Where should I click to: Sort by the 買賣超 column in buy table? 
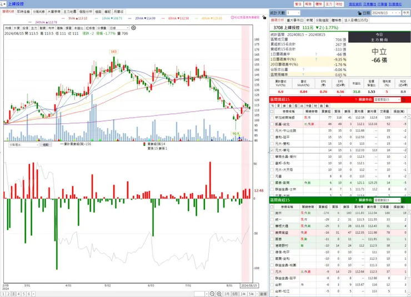pos(326,112)
